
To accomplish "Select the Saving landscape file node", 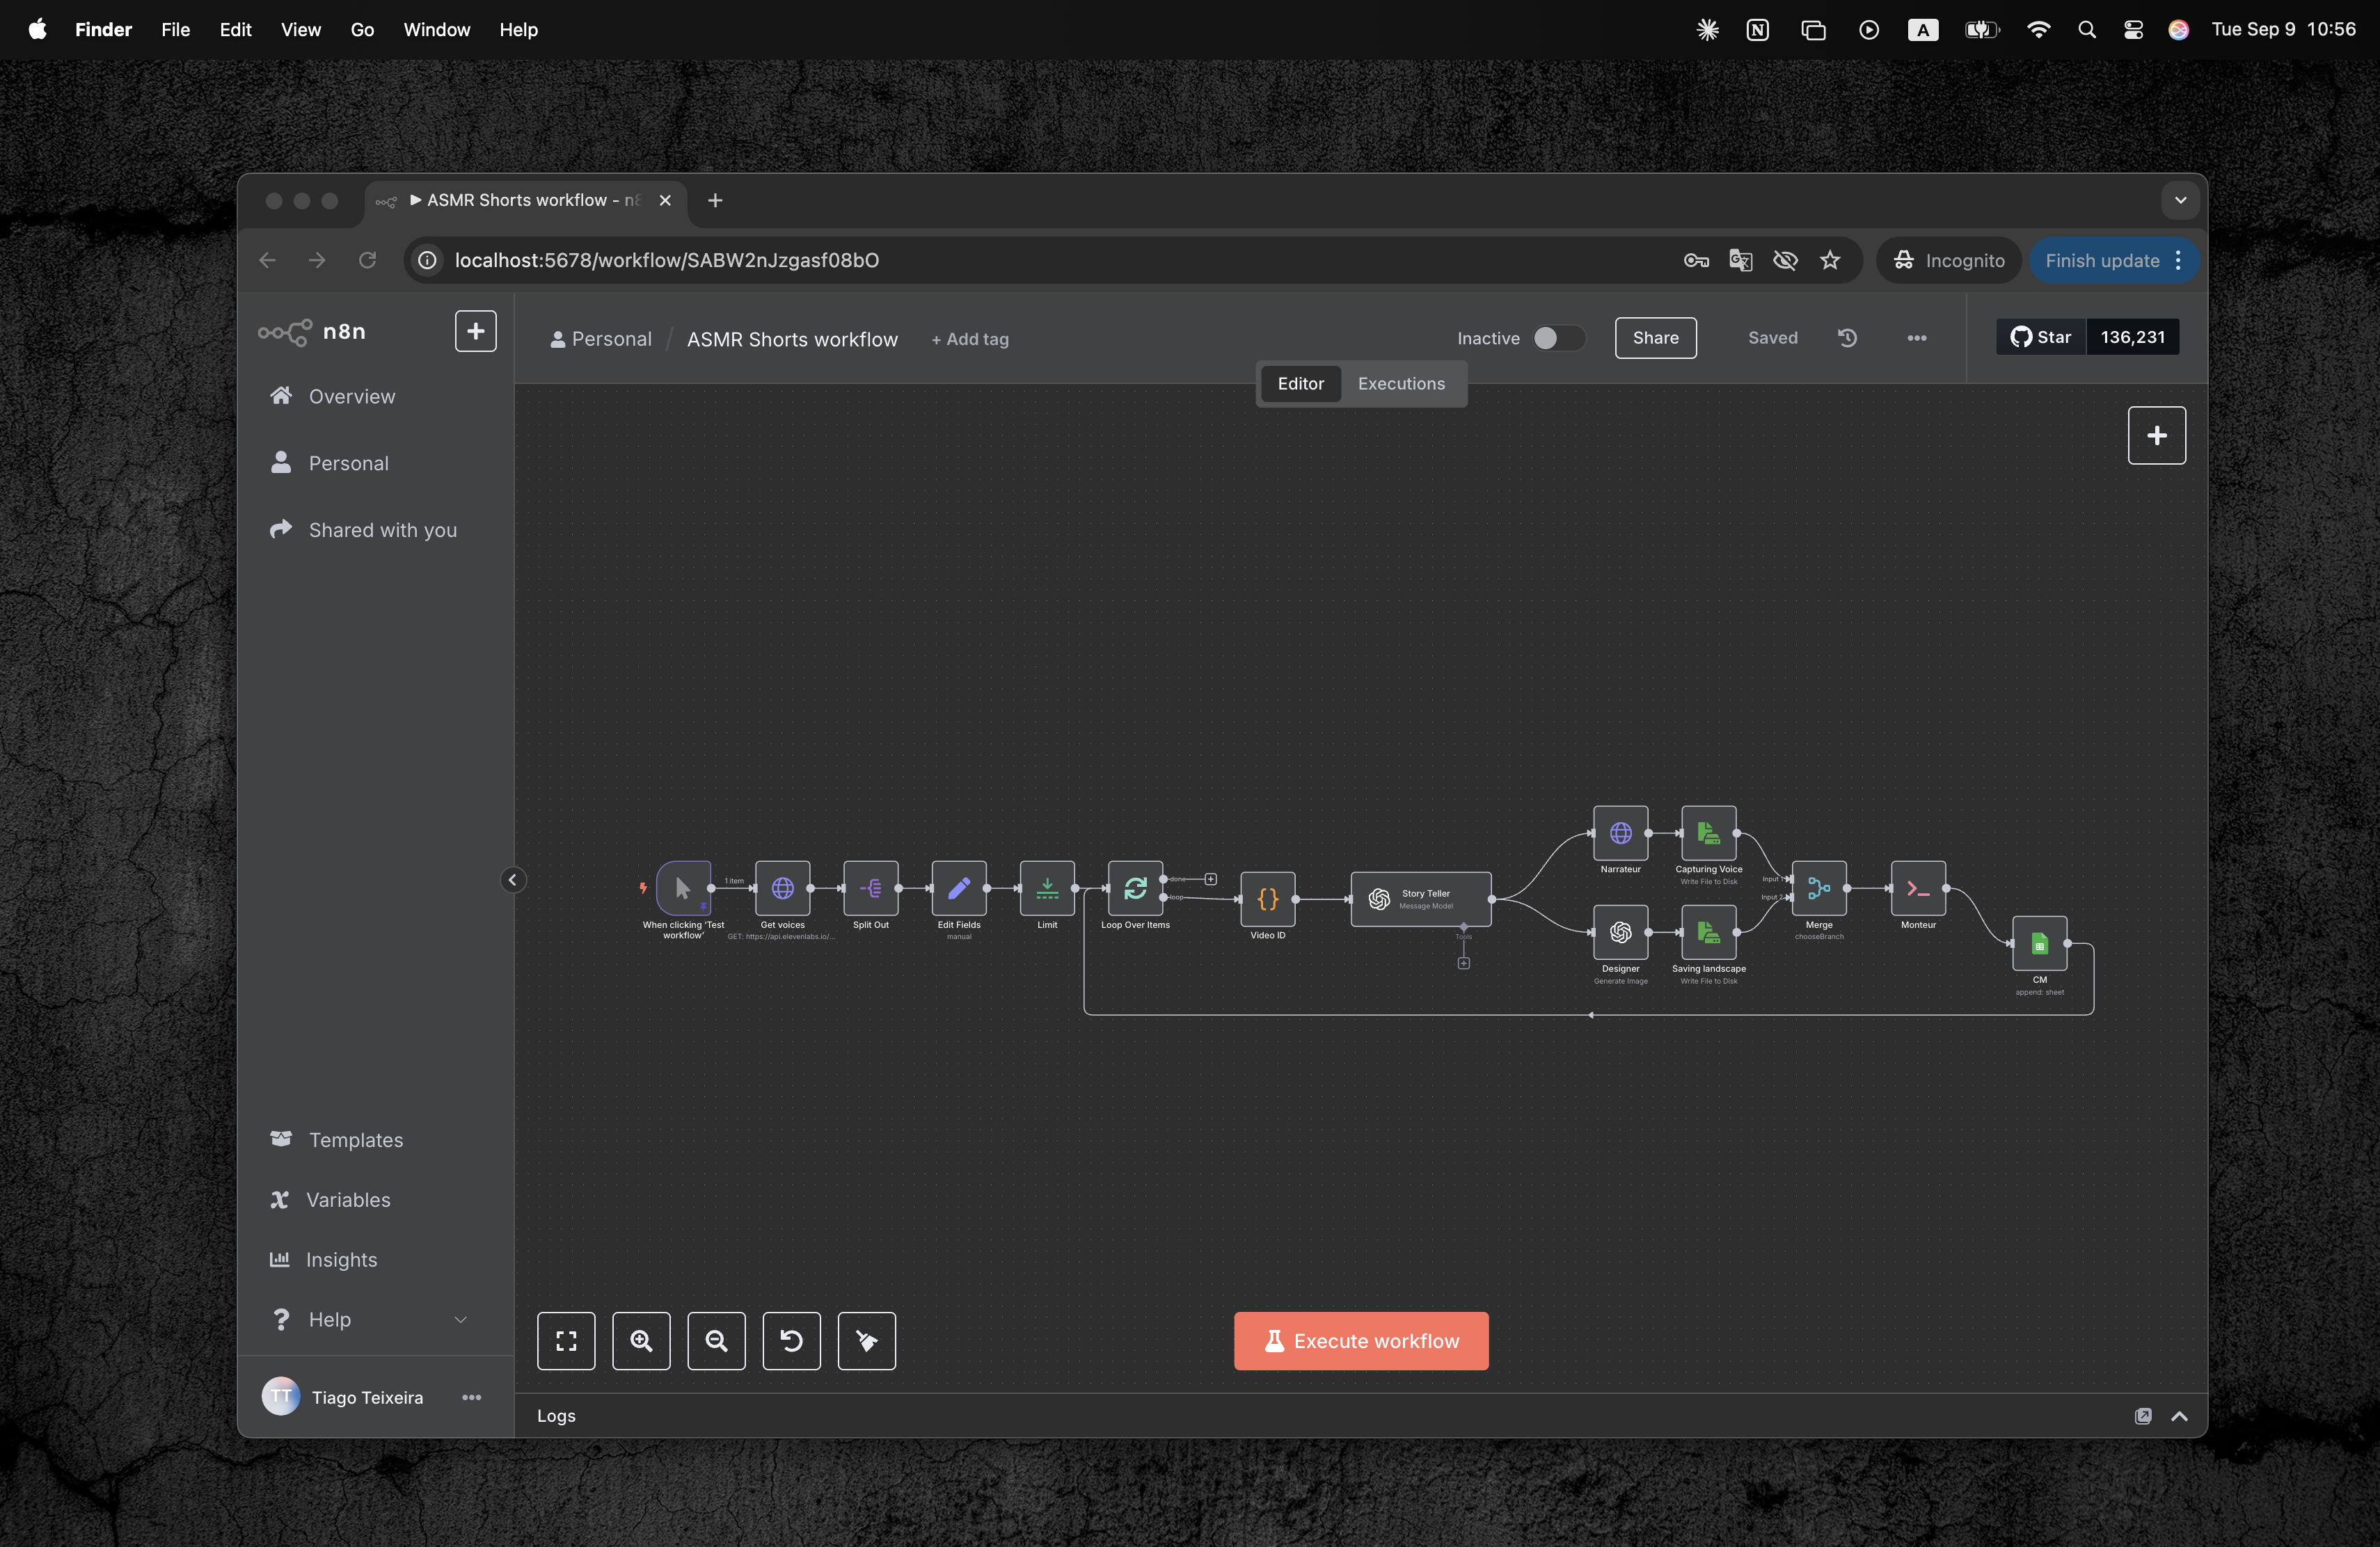I will 1708,931.
